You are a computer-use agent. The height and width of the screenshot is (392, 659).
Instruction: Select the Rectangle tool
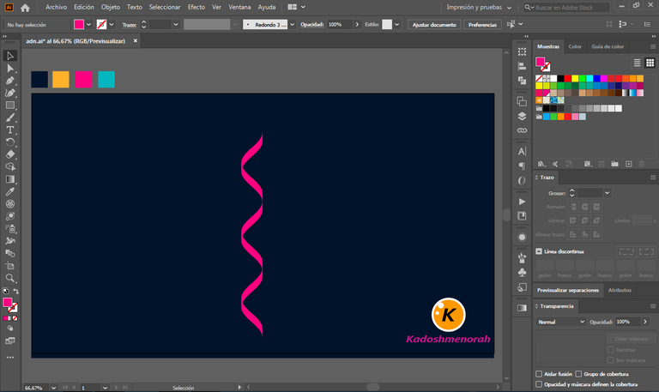coord(10,105)
